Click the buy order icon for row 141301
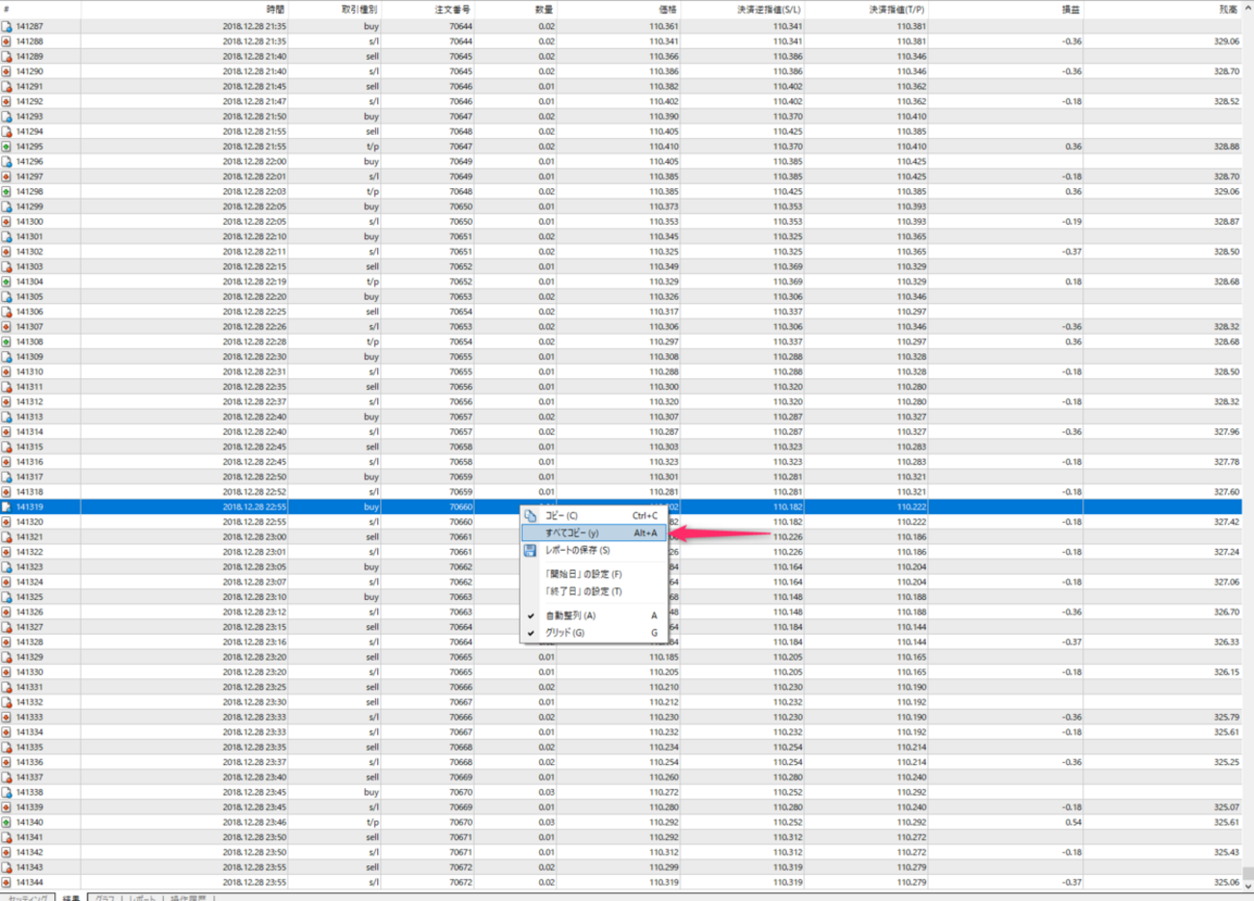 coord(7,236)
